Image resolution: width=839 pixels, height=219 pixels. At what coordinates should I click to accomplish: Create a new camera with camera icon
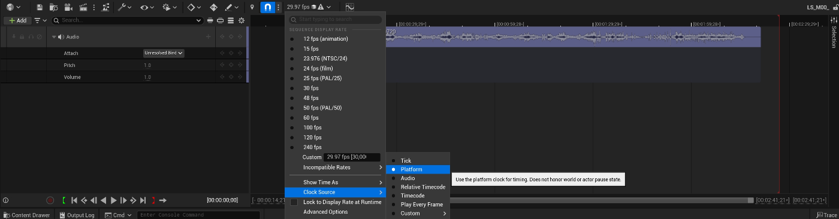pyautogui.click(x=68, y=7)
